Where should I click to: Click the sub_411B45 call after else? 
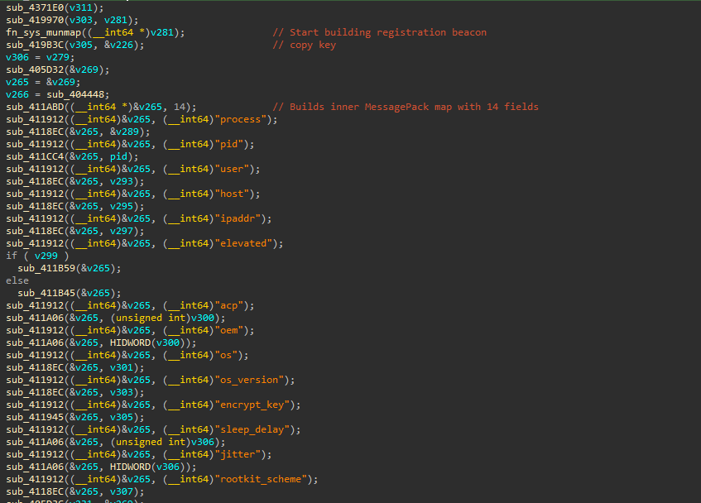[46, 294]
